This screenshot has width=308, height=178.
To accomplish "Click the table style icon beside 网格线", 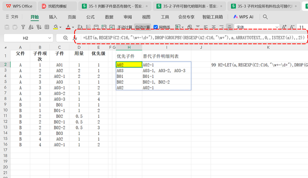I will click(x=178, y=27).
